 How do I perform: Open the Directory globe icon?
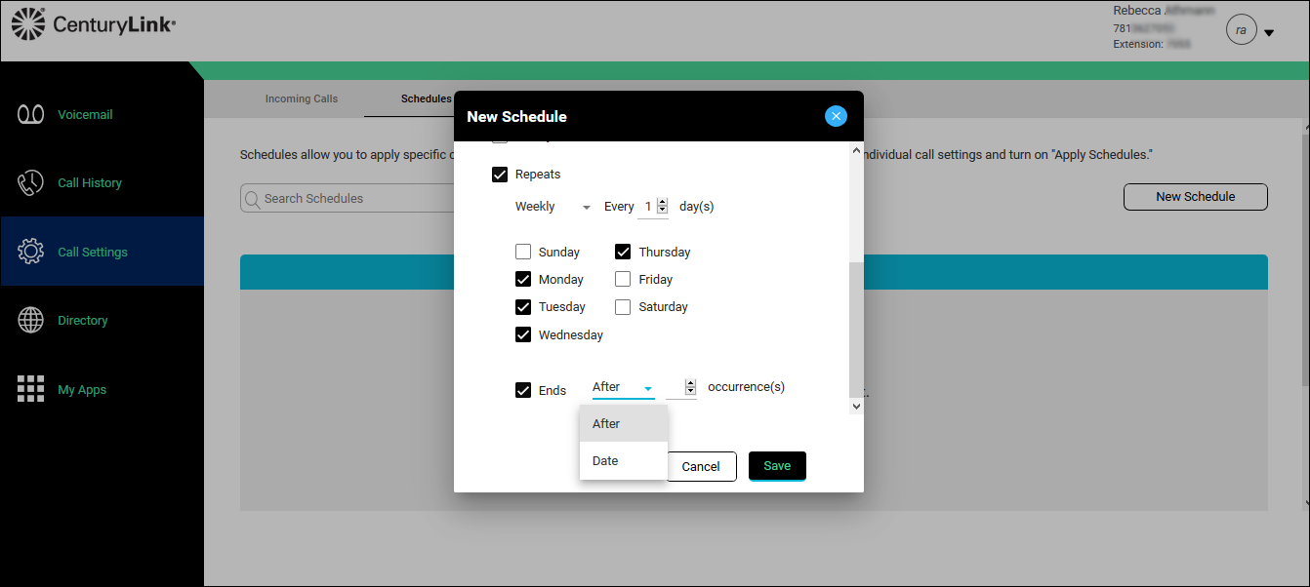31,320
